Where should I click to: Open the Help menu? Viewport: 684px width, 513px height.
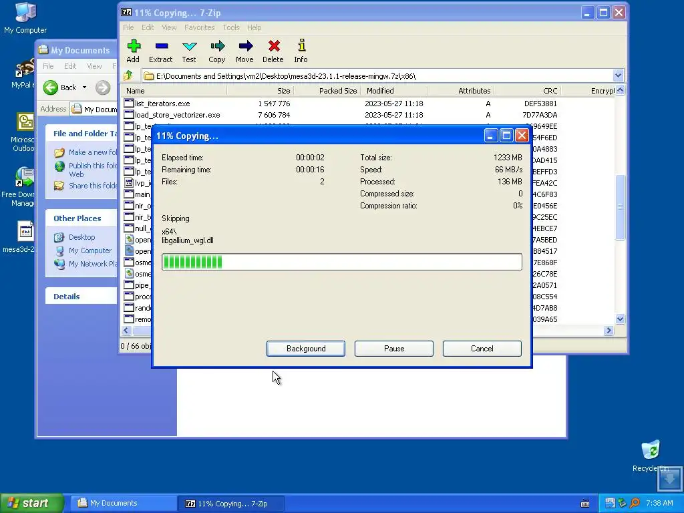click(x=254, y=27)
